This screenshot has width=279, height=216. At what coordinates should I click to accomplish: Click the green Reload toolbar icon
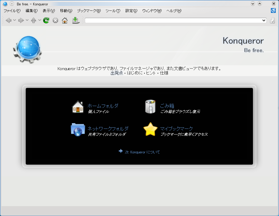coord(46,20)
